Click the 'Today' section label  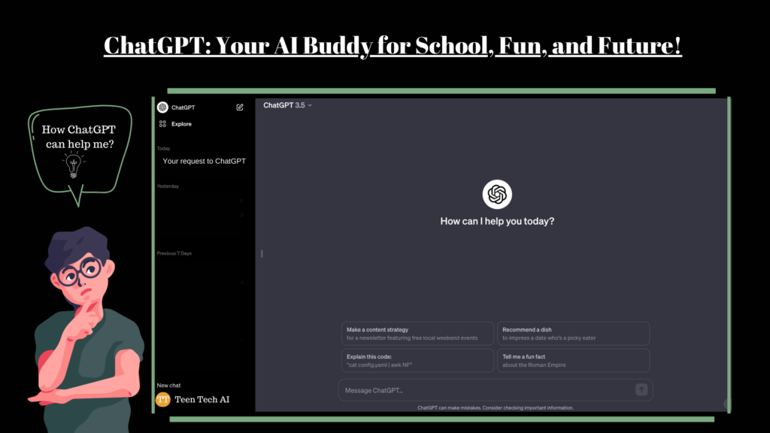[x=163, y=148]
